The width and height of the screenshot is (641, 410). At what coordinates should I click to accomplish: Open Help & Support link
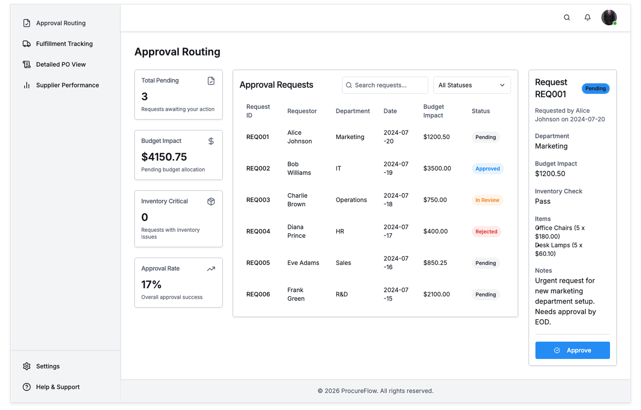pyautogui.click(x=58, y=387)
